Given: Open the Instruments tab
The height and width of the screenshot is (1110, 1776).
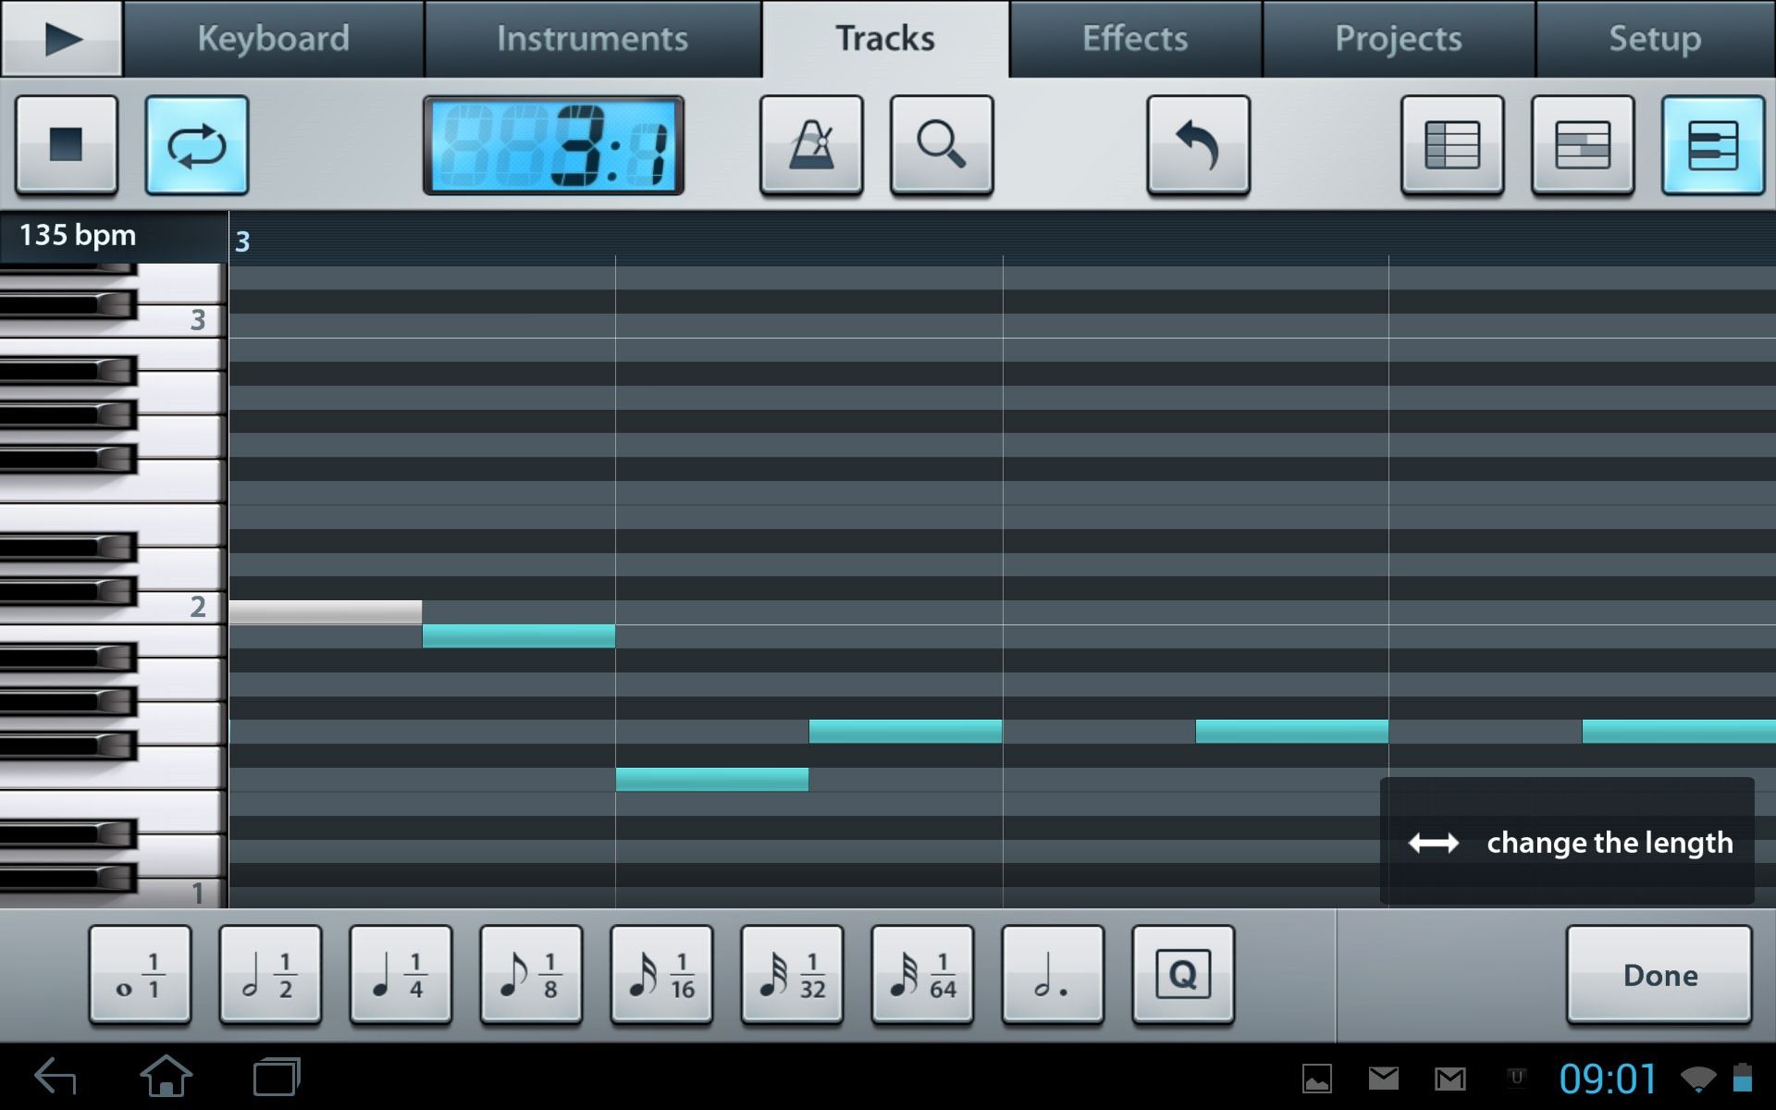Looking at the screenshot, I should pos(592,39).
